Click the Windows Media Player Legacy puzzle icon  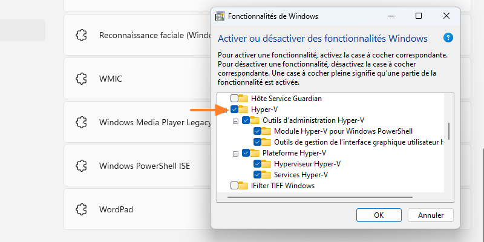[81, 122]
